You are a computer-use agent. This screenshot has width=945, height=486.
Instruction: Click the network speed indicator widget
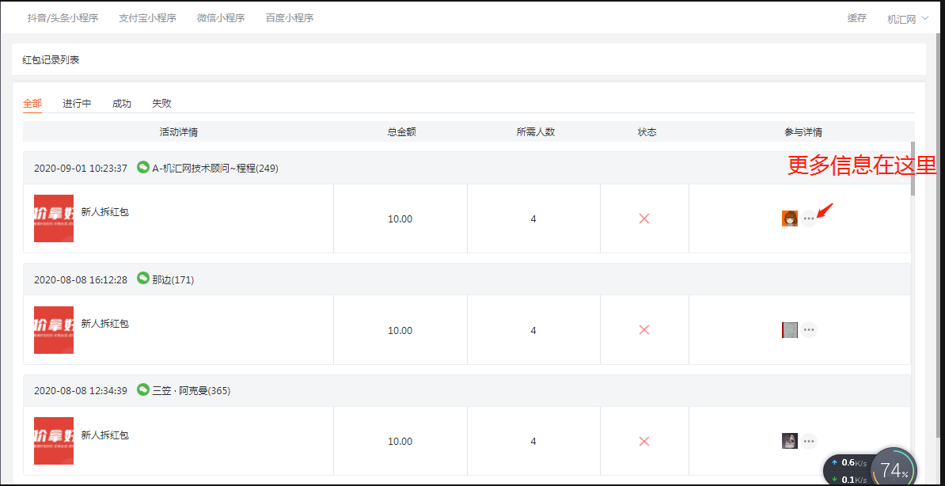pyautogui.click(x=850, y=470)
